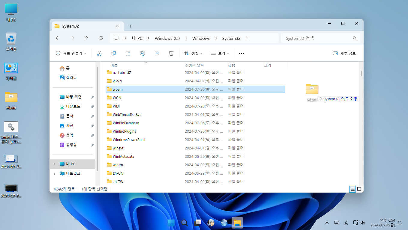Open the notification bell in system tray
Image resolution: width=408 pixels, height=230 pixels.
coord(399,223)
